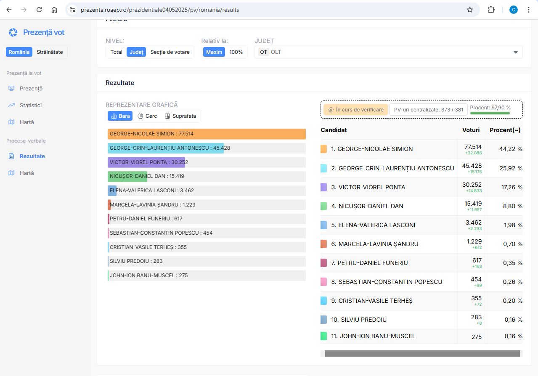Click the pink swatch beside Sebastian-Constantin Popescu
Viewport: 538px width, 376px height.
pos(323,282)
